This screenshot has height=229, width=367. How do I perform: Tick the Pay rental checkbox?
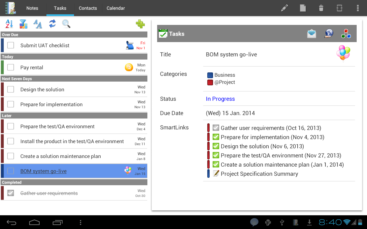pyautogui.click(x=11, y=67)
